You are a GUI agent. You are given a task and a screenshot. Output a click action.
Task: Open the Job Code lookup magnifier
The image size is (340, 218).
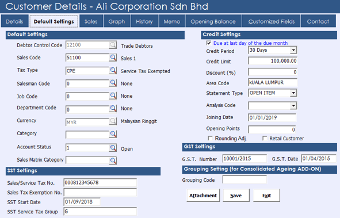[113, 96]
